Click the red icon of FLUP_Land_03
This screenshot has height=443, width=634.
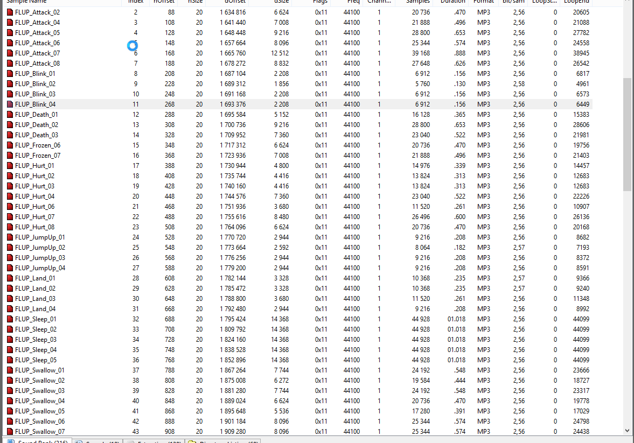10,299
